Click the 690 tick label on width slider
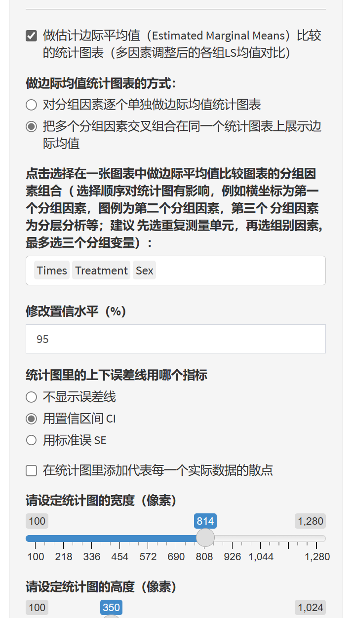 coord(176,557)
